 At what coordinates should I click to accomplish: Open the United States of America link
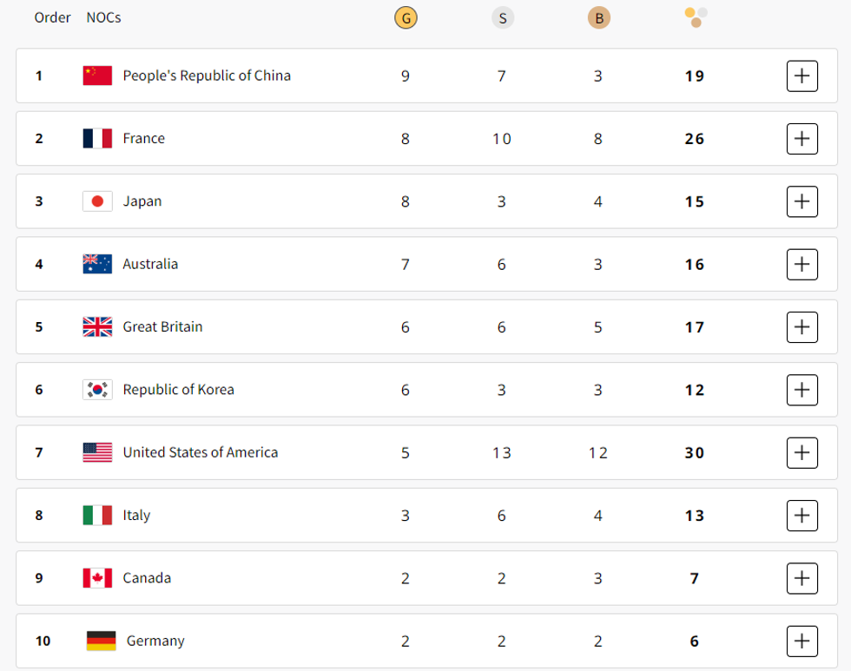click(x=201, y=452)
